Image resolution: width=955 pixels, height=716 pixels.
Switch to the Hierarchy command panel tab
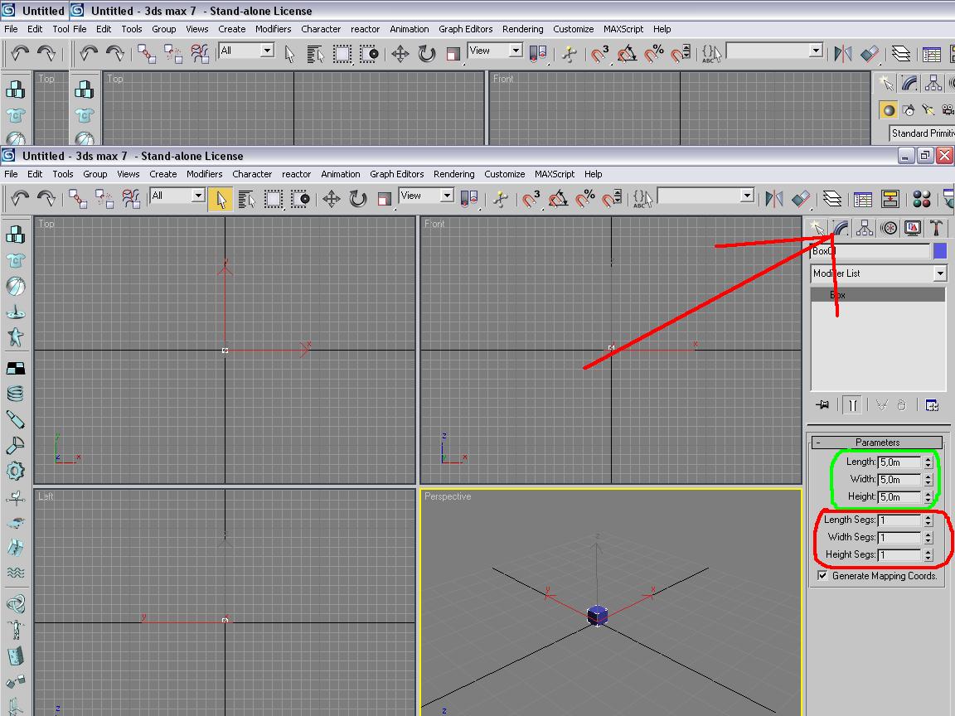point(865,229)
